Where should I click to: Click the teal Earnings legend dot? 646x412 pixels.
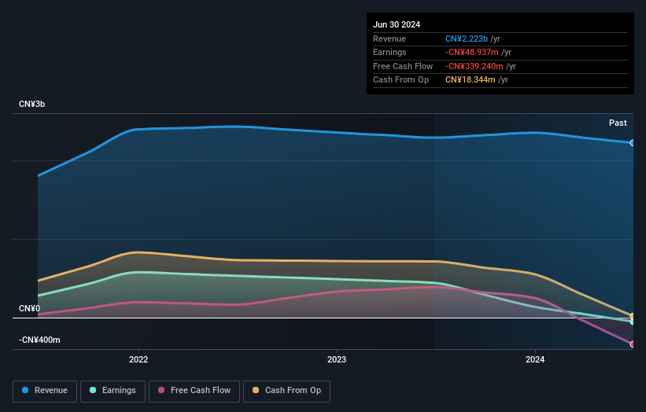click(93, 390)
